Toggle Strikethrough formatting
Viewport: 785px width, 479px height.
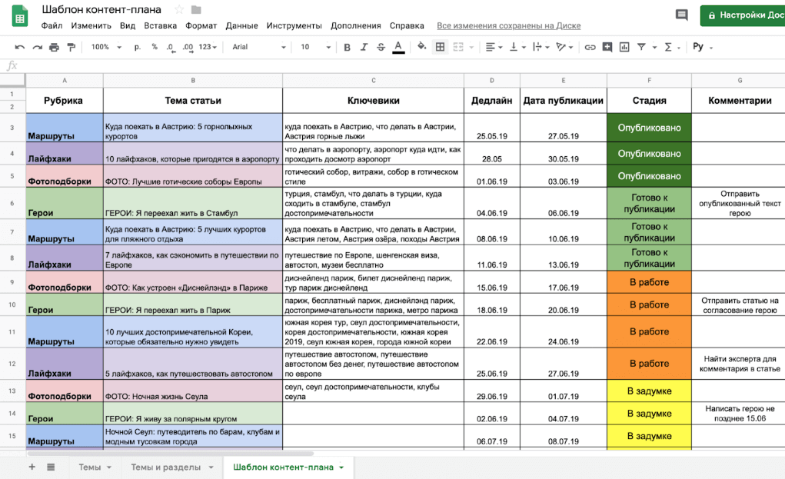(x=381, y=47)
